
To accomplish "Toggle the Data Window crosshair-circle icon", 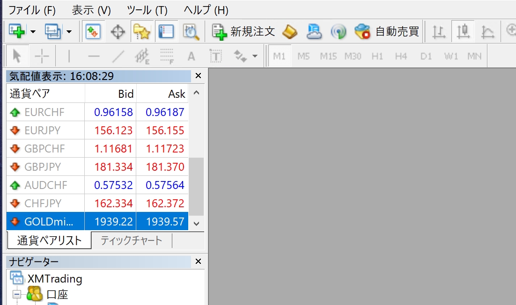I will coord(118,32).
